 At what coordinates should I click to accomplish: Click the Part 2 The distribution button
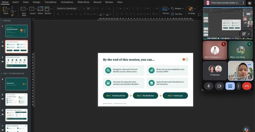(145, 96)
